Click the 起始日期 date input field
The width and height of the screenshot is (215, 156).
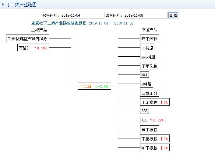[83, 15]
